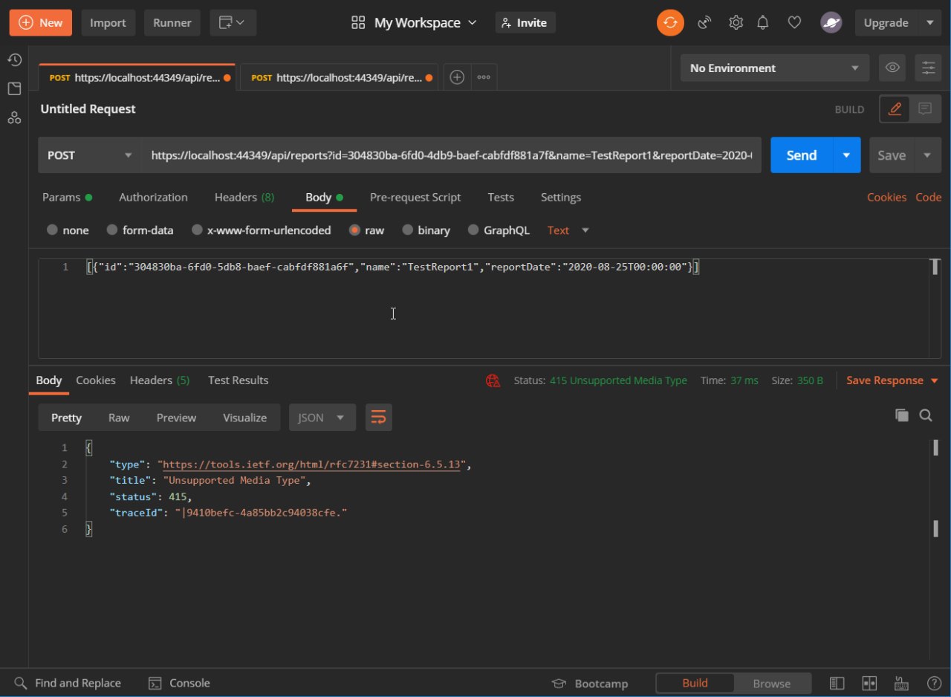
Task: Open the notifications bell icon
Action: tap(763, 23)
